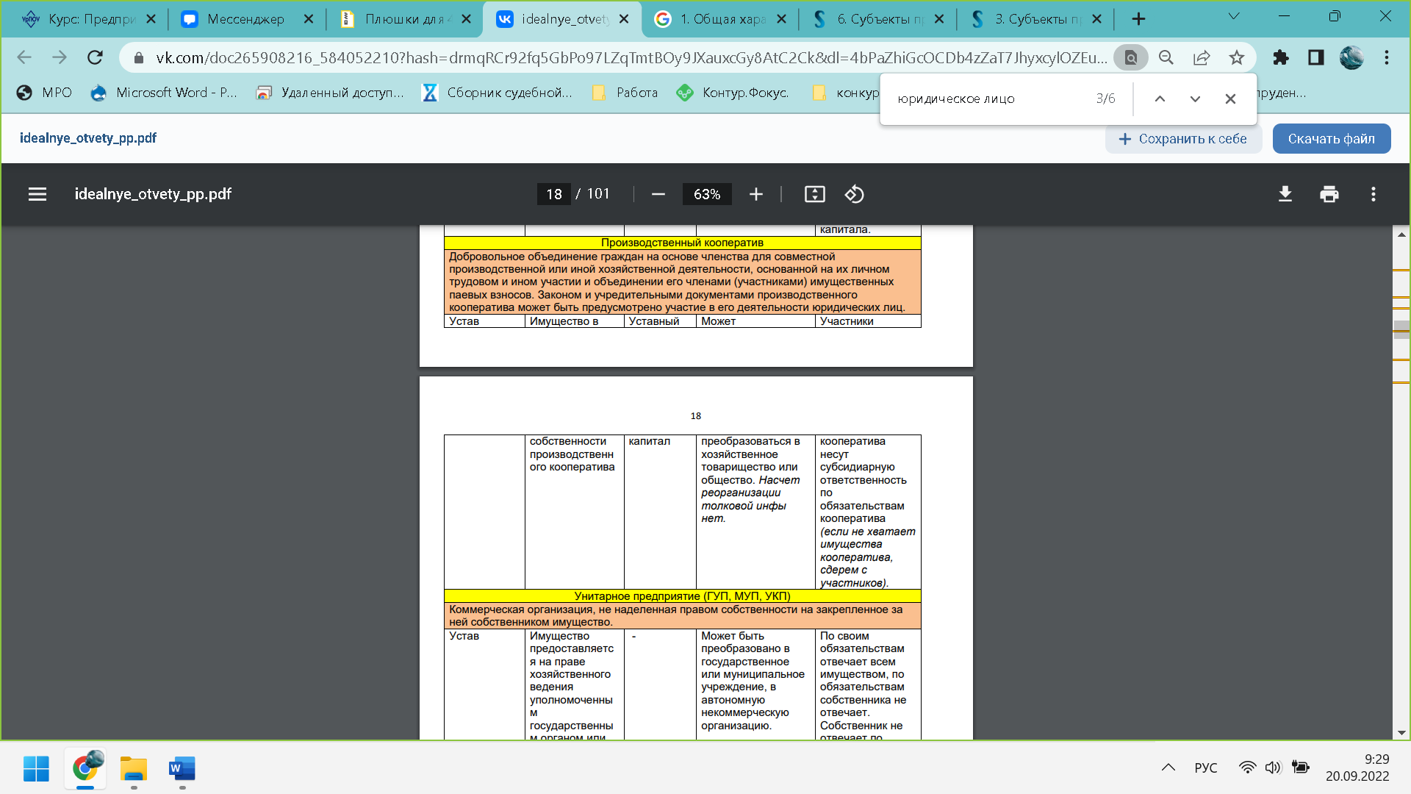
Task: Open Word from the taskbar
Action: click(182, 768)
